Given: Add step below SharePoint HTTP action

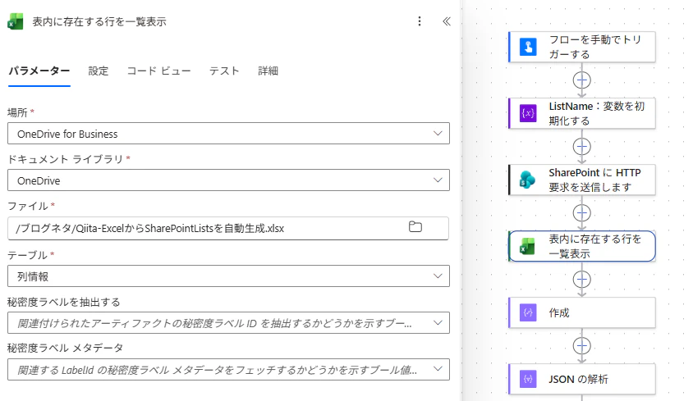Looking at the screenshot, I should tap(581, 213).
